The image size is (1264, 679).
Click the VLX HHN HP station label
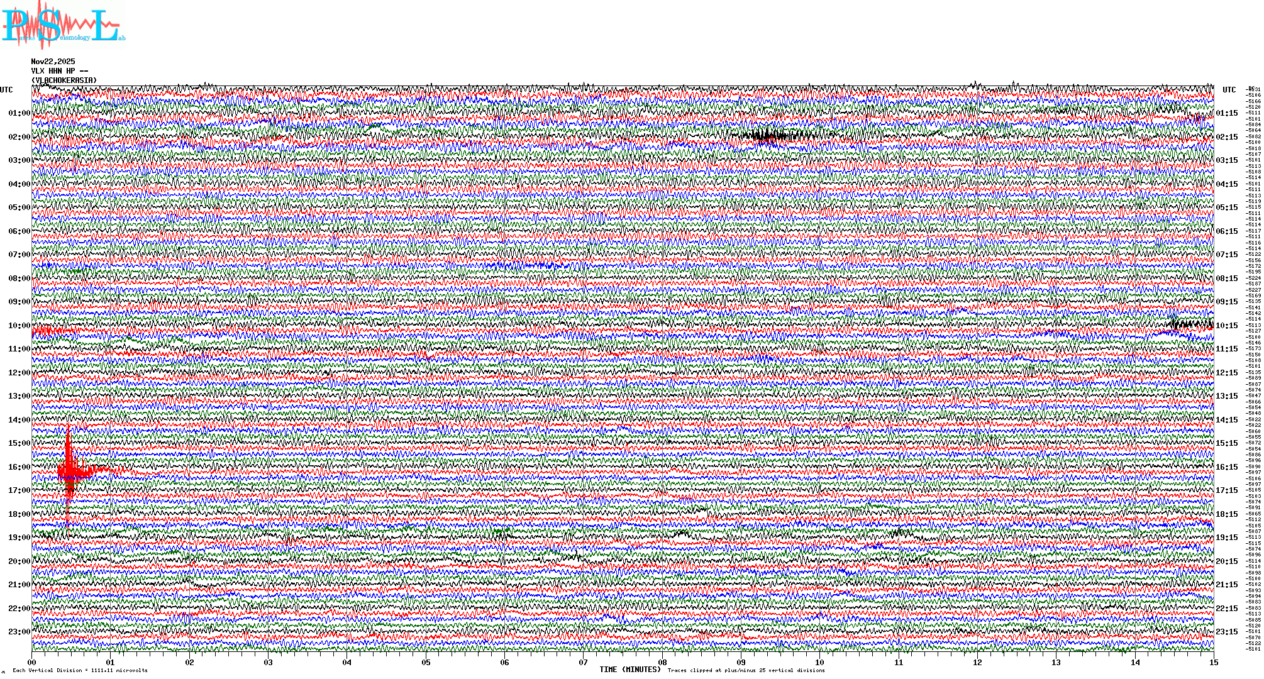(x=59, y=71)
